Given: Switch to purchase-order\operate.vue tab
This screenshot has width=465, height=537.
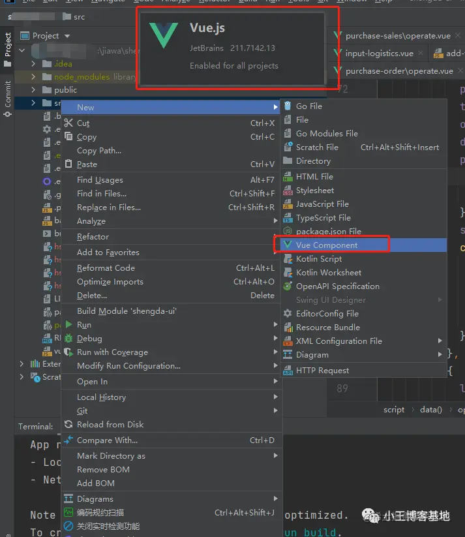Looking at the screenshot, I should 399,71.
